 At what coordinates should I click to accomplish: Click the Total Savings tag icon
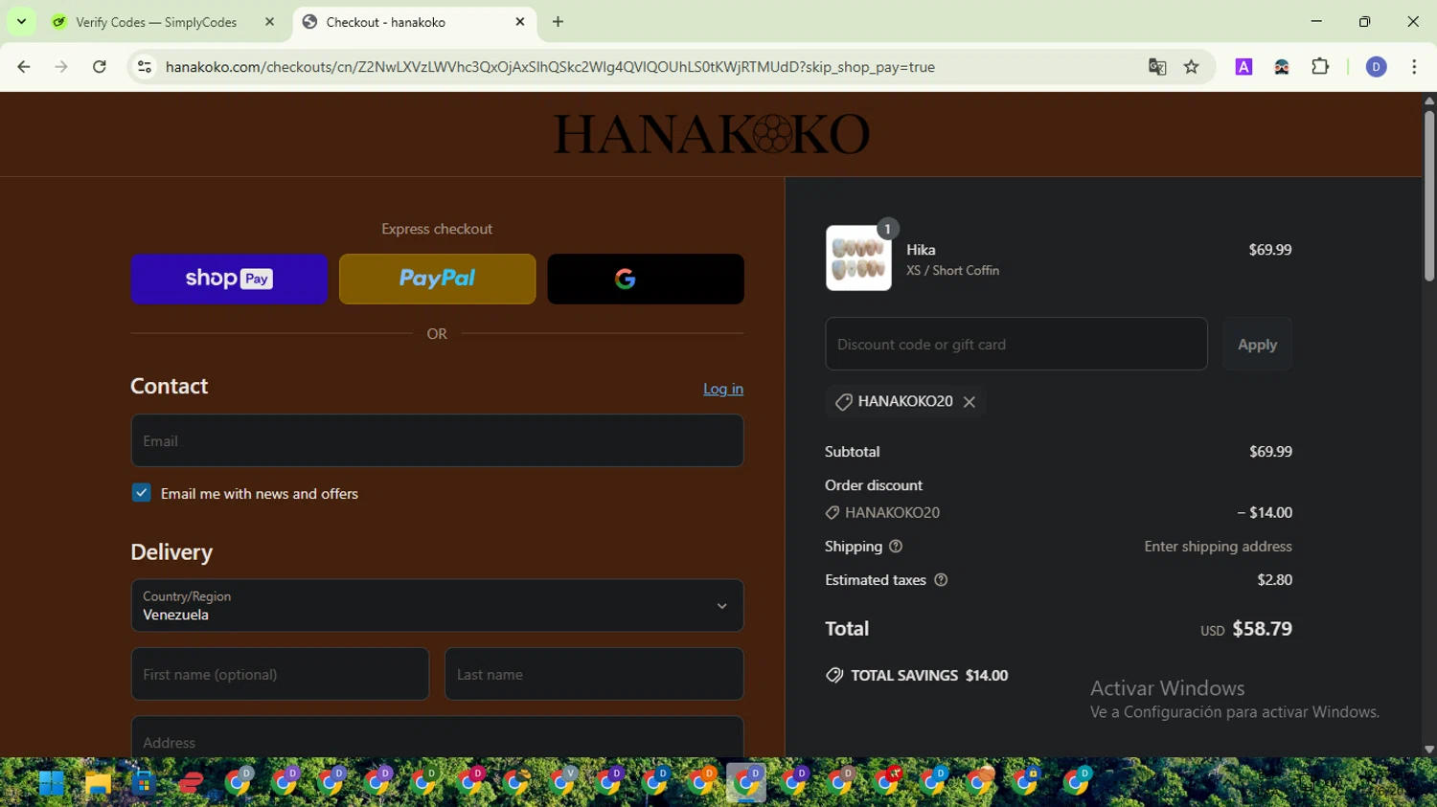click(x=834, y=675)
